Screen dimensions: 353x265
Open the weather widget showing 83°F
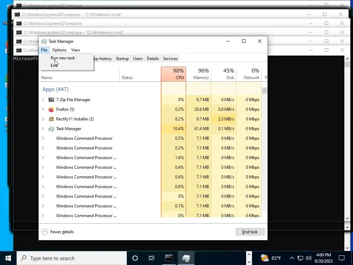point(271,258)
